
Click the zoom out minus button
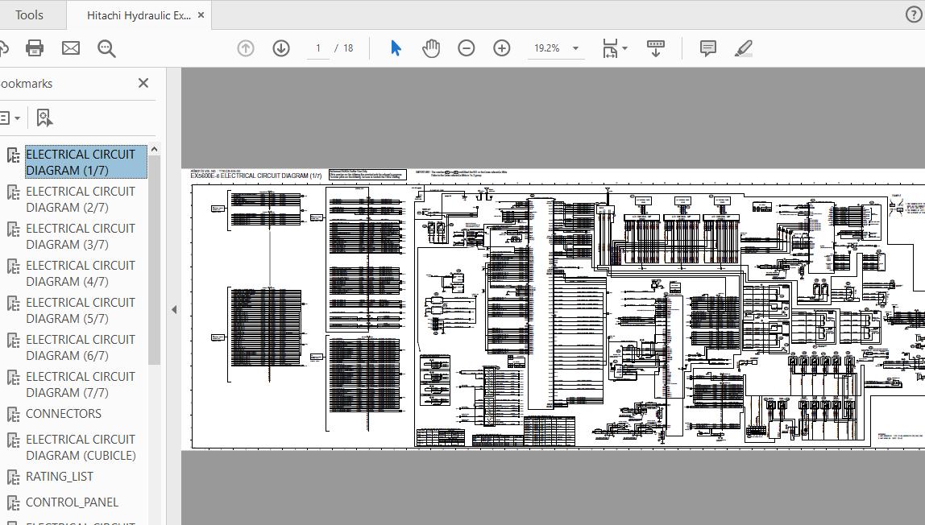coord(467,48)
